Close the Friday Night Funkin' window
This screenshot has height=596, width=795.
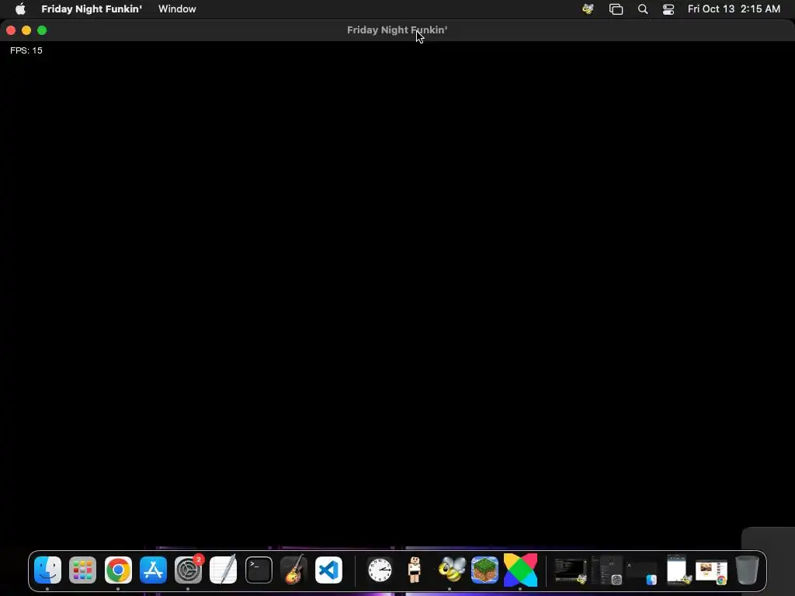pos(11,30)
